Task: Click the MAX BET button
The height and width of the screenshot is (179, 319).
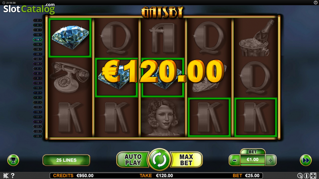Action: [186, 160]
